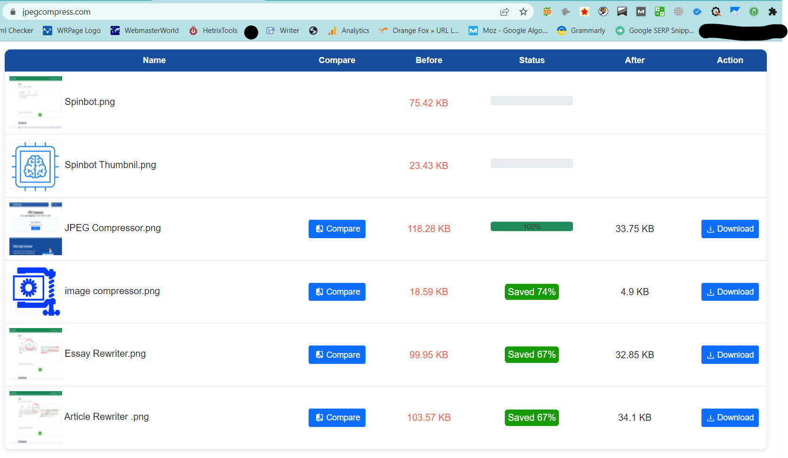Click the Before column header
Image resolution: width=788 pixels, height=458 pixels.
pyautogui.click(x=429, y=60)
